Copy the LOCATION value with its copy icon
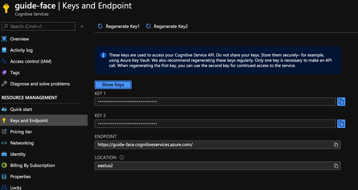The height and width of the screenshot is (190, 358). (336, 166)
